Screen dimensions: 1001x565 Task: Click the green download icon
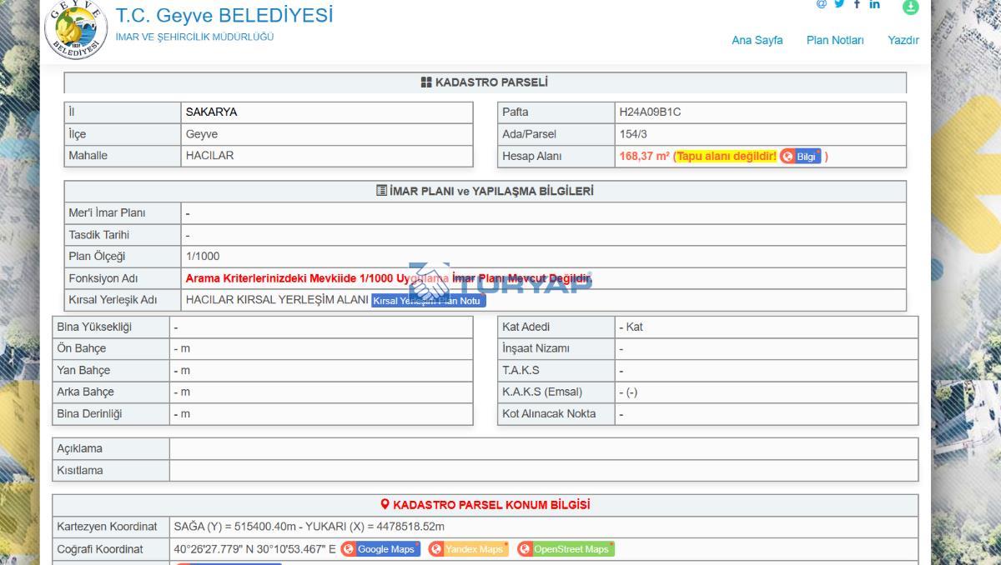910,7
